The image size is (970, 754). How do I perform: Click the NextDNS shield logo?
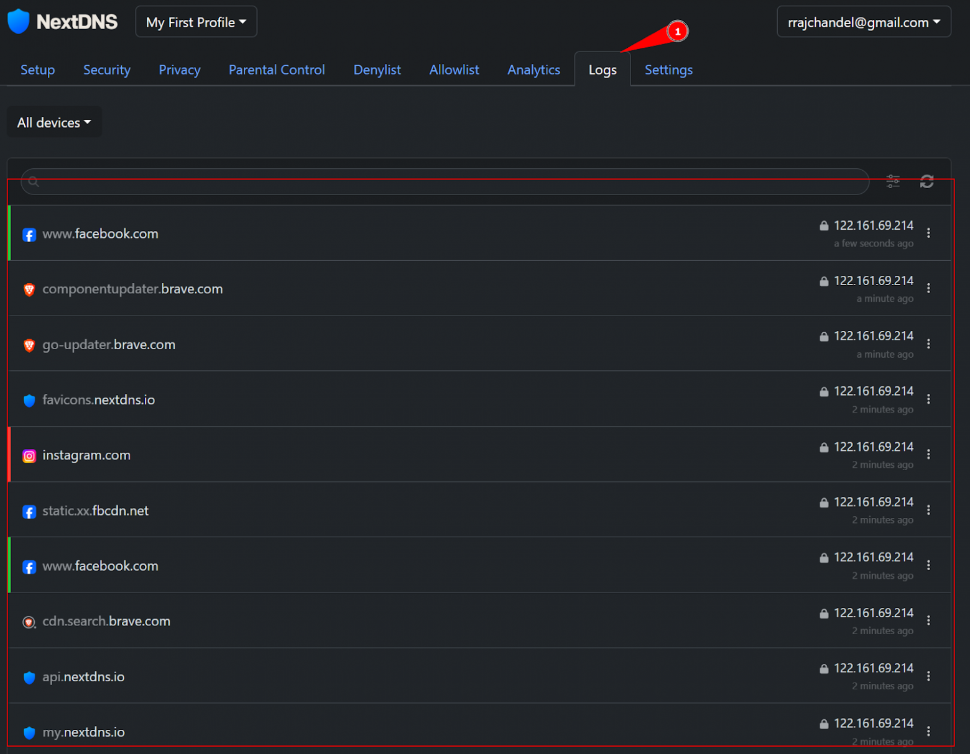click(x=19, y=22)
